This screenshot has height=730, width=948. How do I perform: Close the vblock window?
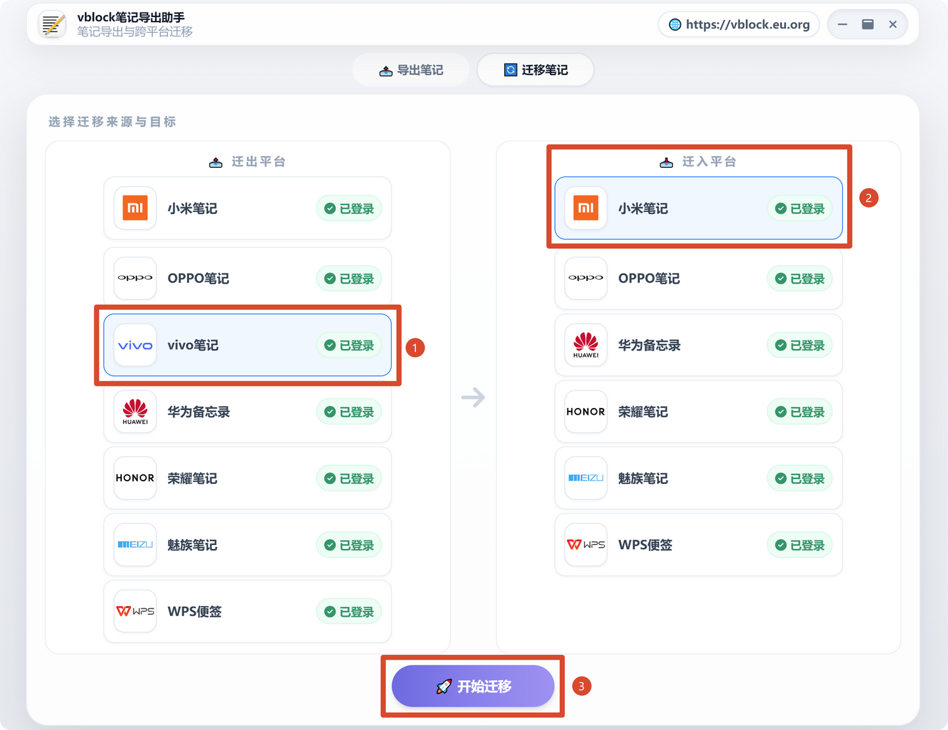coord(893,24)
